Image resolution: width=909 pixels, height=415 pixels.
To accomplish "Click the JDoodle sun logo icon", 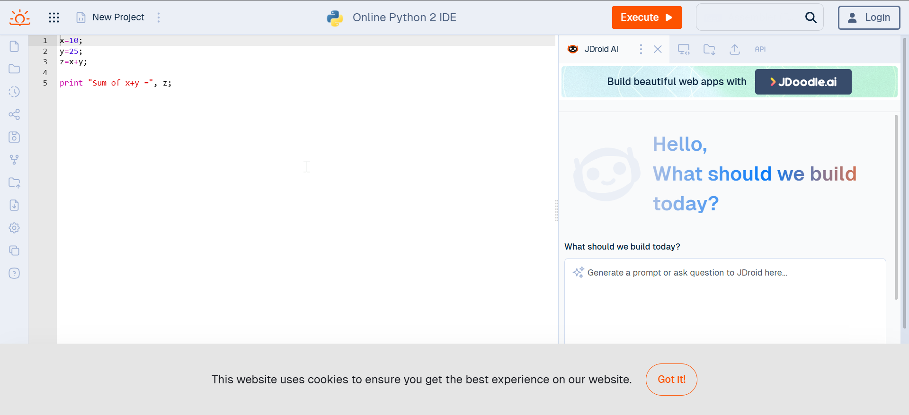I will coord(20,17).
